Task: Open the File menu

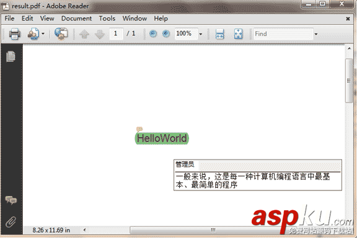Action: tap(9, 19)
